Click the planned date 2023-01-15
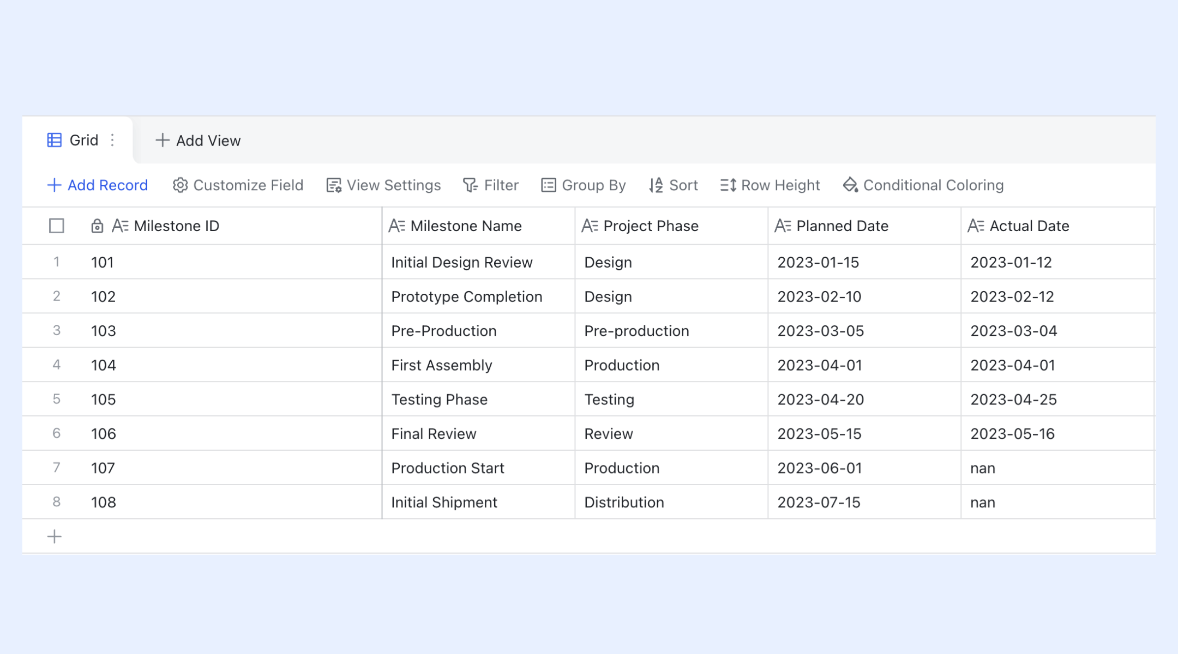1178x654 pixels. click(x=865, y=262)
